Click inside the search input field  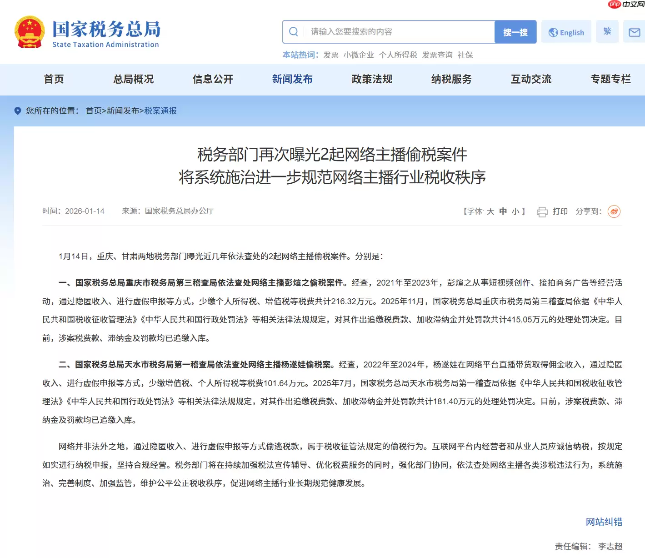[x=386, y=31]
